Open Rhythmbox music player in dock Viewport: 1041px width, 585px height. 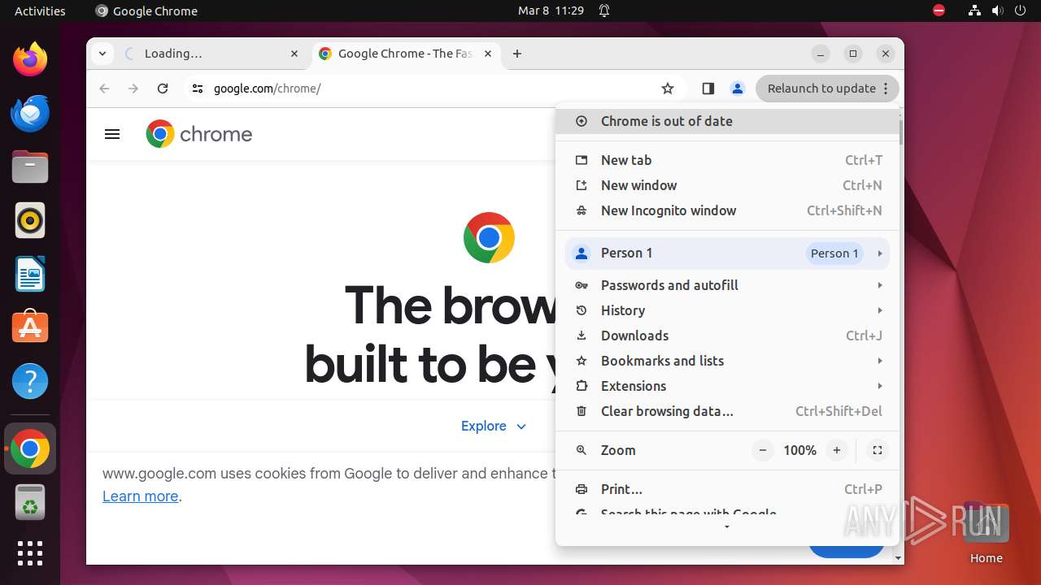pos(30,220)
